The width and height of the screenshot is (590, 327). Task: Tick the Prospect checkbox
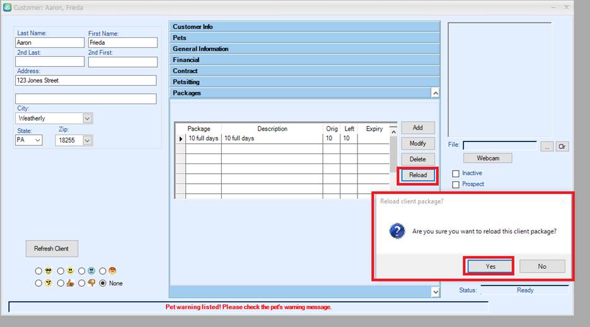pos(456,184)
